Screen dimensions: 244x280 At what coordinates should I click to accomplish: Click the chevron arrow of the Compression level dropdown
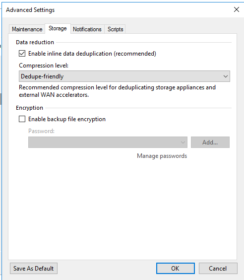[x=226, y=76]
